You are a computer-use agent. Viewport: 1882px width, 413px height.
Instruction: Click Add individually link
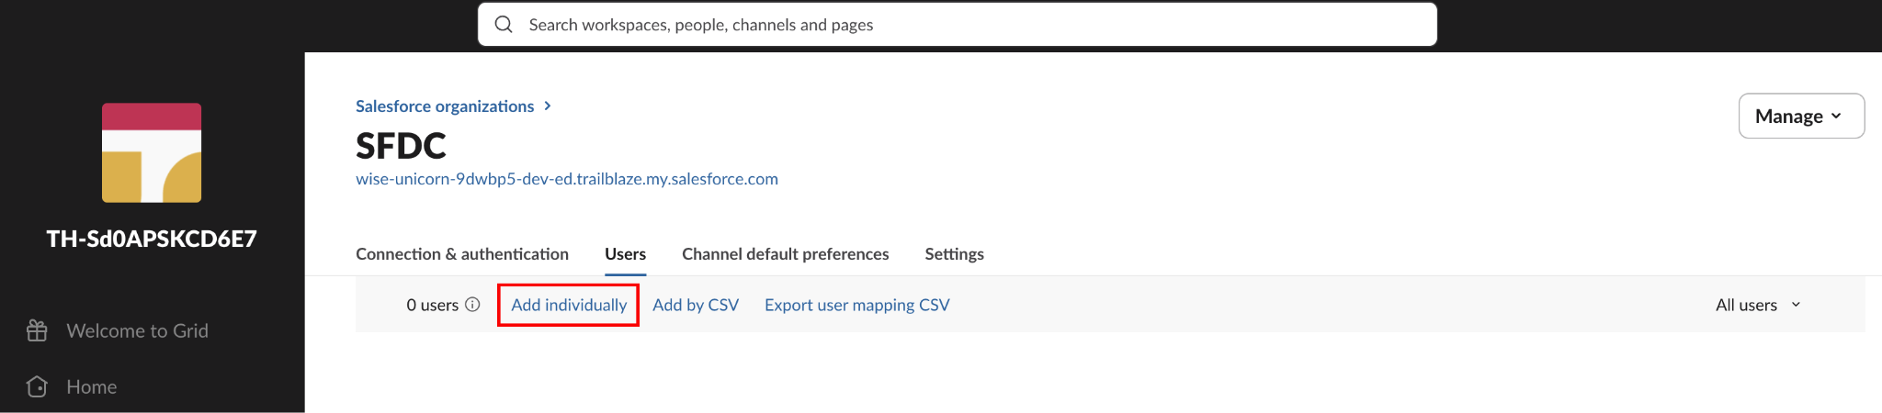[x=569, y=305]
